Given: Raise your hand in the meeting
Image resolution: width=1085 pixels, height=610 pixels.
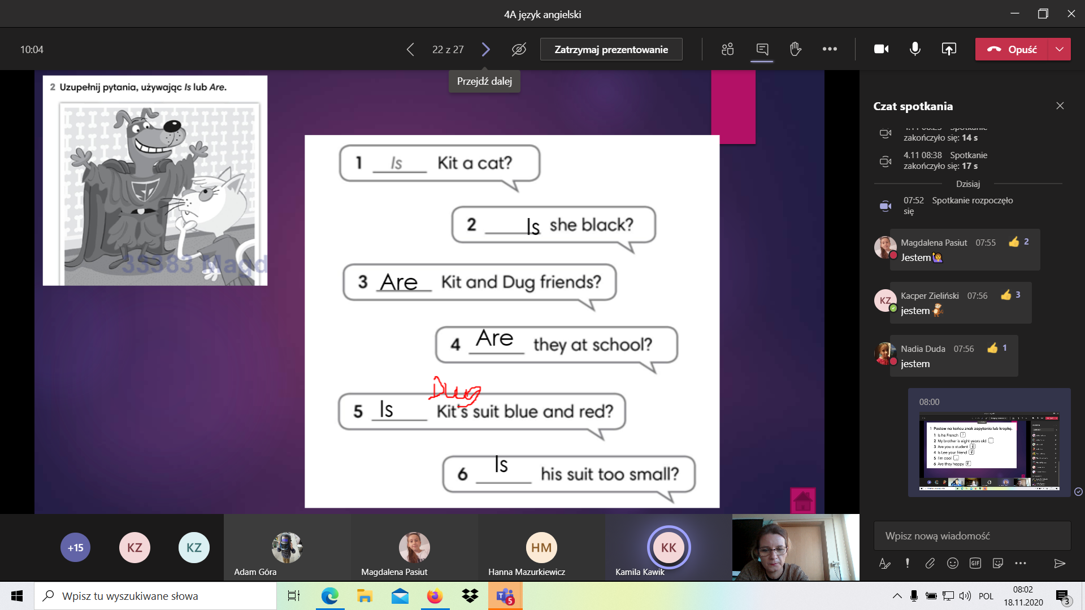Looking at the screenshot, I should pos(796,49).
